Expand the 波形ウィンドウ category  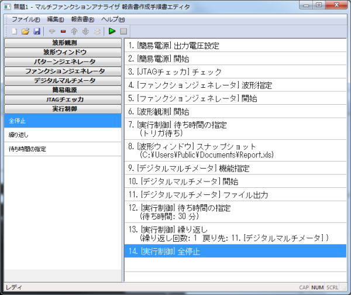pos(63,52)
